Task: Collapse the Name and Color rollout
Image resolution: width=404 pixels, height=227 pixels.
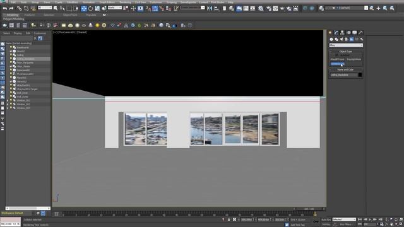Action: coord(345,70)
